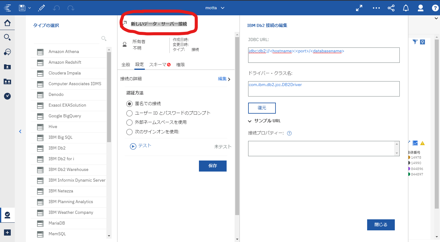Open the chat assistant sidebar icon
This screenshot has width=440, height=242.
click(7, 52)
